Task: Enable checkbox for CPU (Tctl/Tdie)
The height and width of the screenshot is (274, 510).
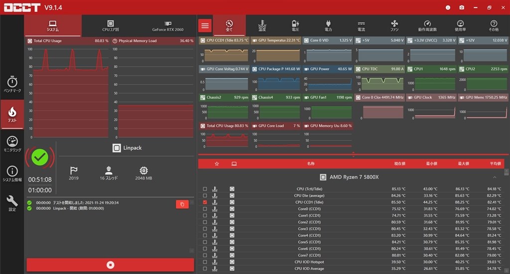Action: click(x=205, y=188)
